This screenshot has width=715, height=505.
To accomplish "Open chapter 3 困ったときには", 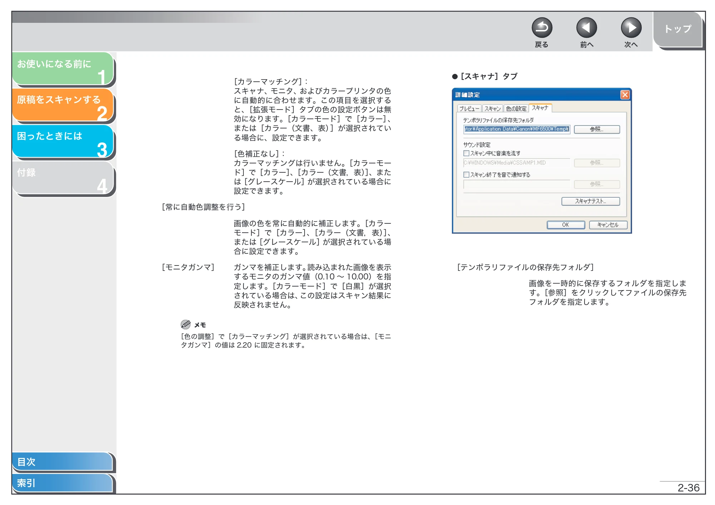I will pos(63,141).
